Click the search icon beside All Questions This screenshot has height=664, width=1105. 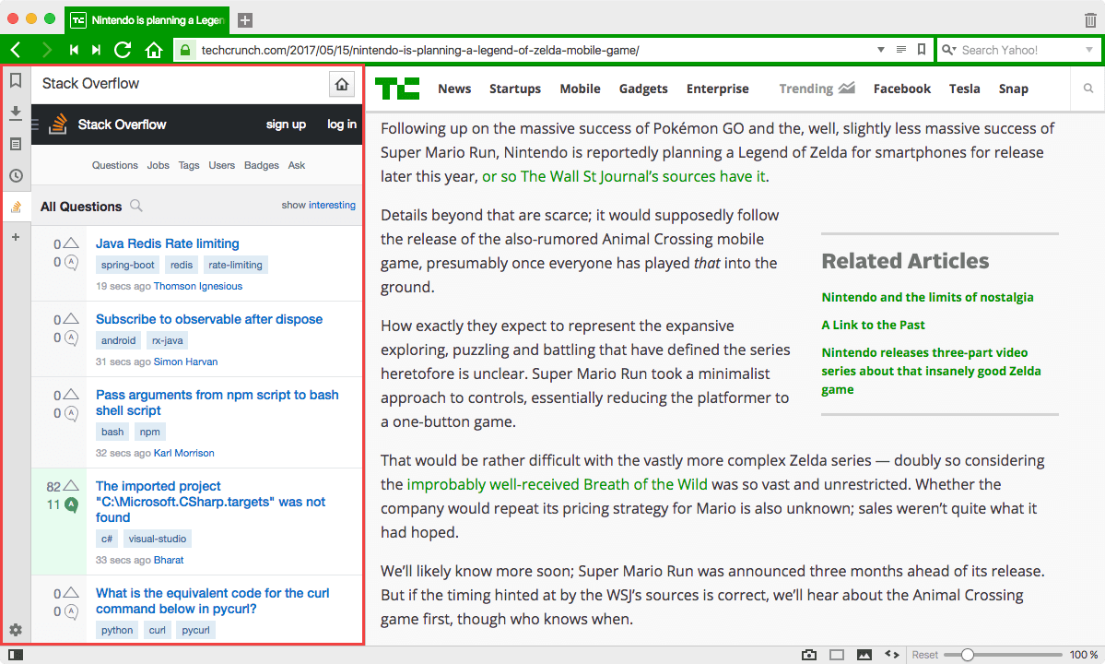point(136,206)
